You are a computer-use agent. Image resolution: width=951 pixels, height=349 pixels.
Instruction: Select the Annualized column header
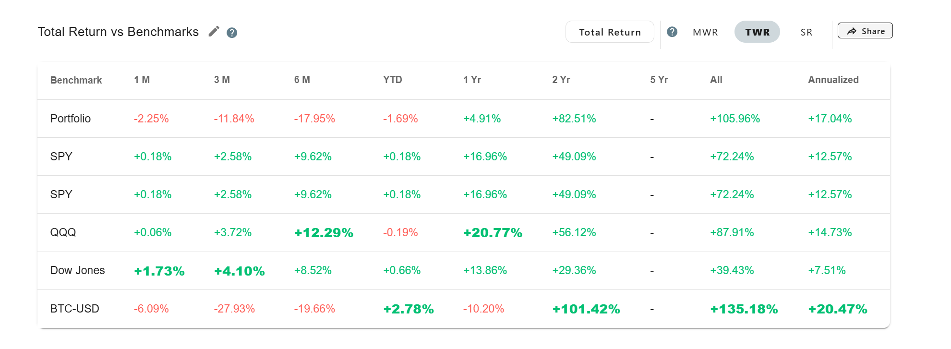[x=833, y=80]
